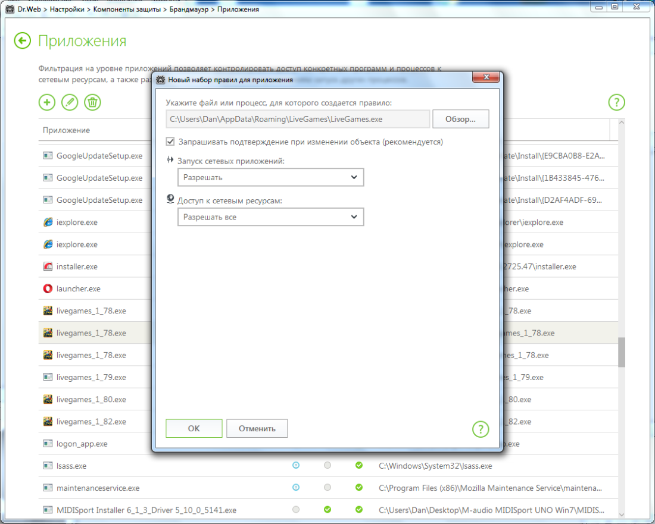Open the edit rule pencil icon
The width and height of the screenshot is (655, 524).
coord(70,102)
